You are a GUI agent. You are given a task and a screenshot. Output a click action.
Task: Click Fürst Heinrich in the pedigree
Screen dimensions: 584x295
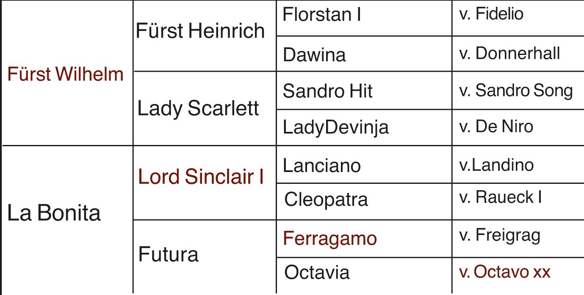pyautogui.click(x=200, y=31)
